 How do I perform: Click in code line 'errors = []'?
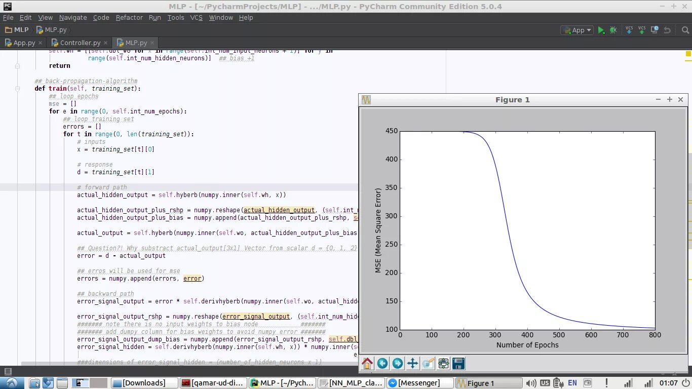82,127
